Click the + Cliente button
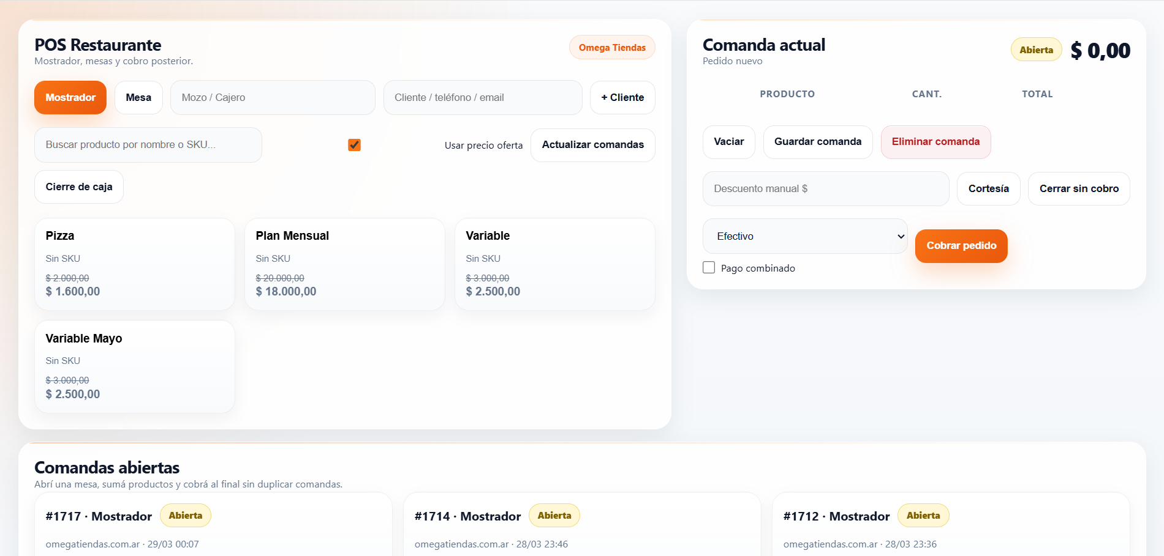 [622, 98]
